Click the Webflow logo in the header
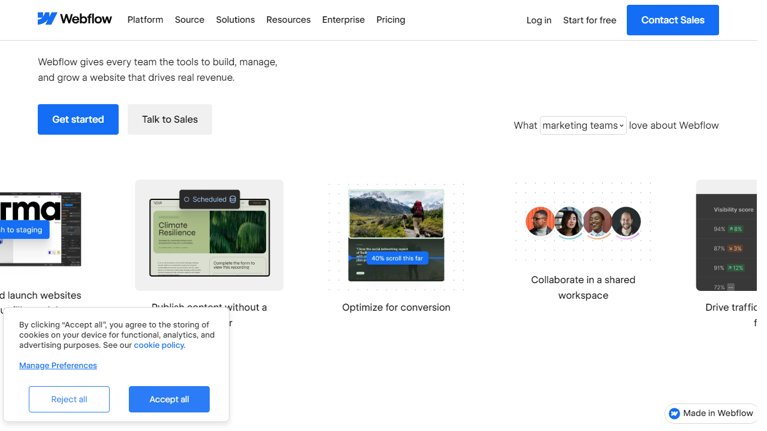 point(74,19)
